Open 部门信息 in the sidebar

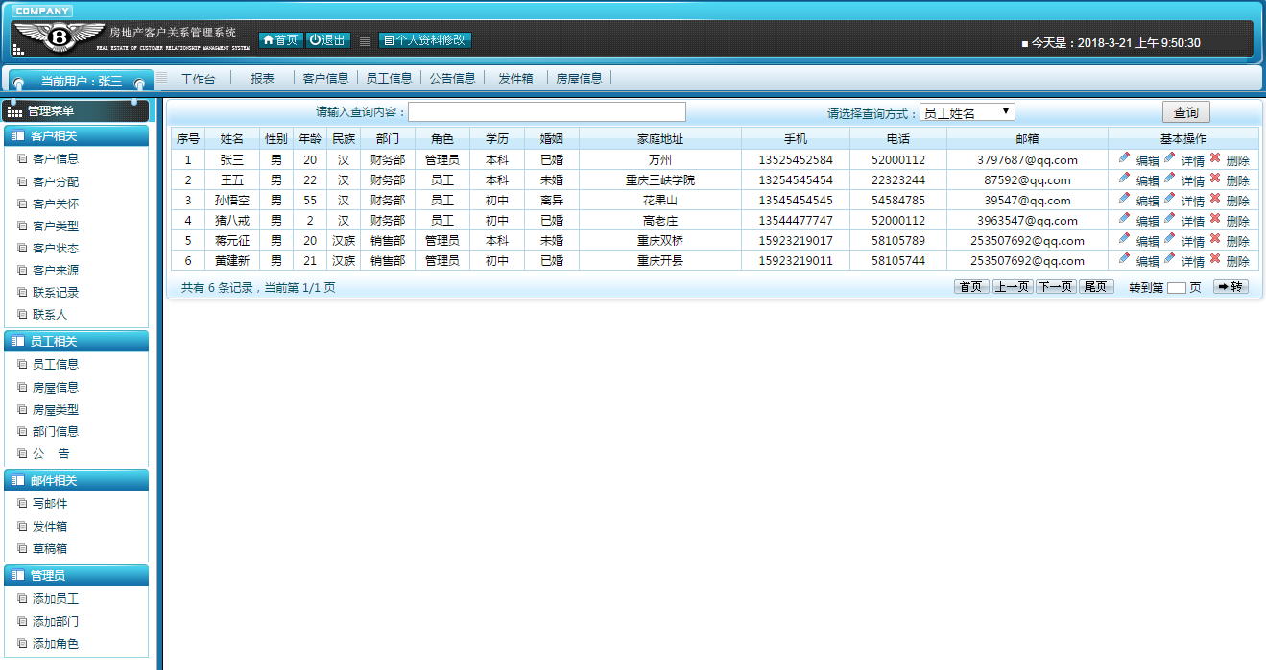click(x=56, y=431)
